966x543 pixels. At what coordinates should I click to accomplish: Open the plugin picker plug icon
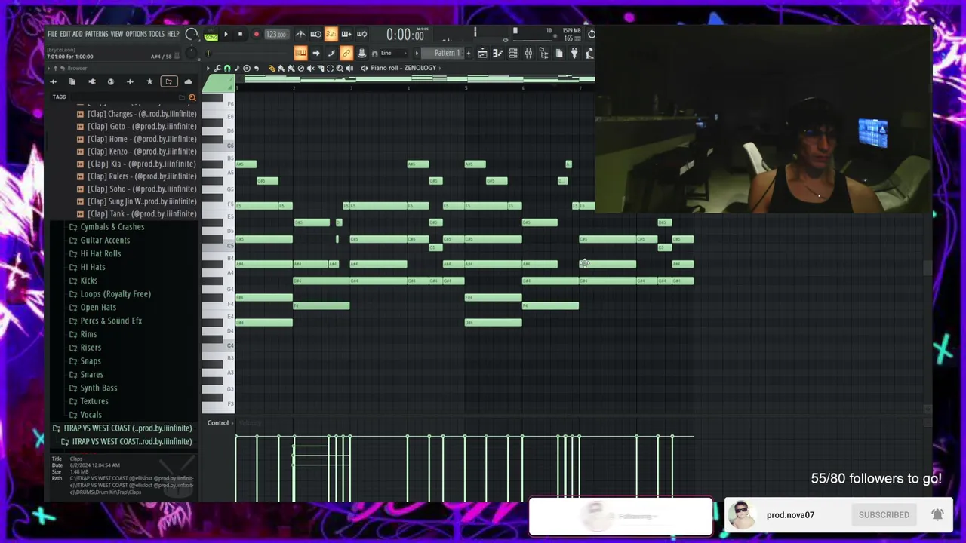click(x=574, y=53)
